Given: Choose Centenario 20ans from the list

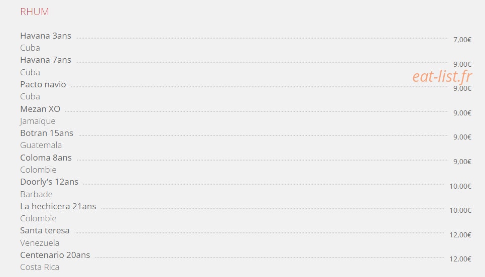Looking at the screenshot, I should pos(55,255).
